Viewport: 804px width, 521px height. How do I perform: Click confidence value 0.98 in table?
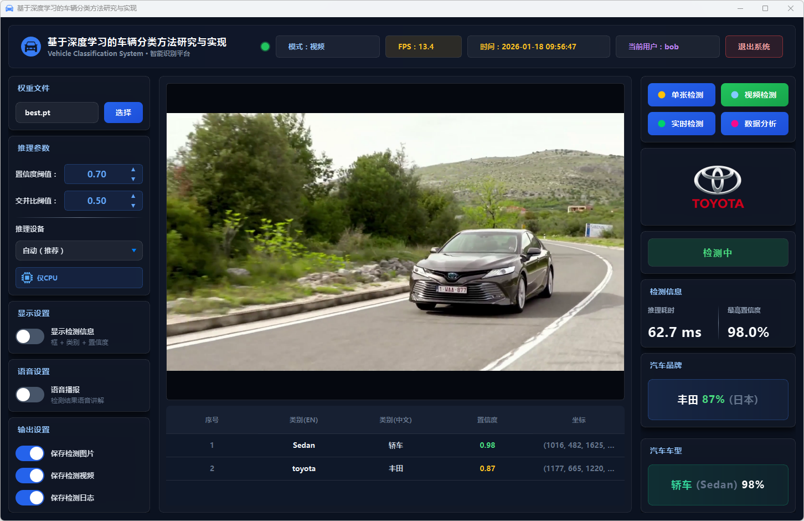487,445
